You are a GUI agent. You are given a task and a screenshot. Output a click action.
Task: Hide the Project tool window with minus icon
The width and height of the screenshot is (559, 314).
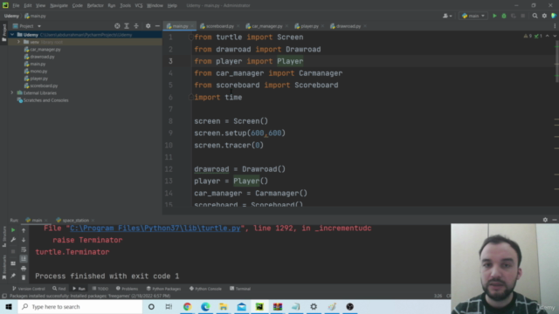point(157,26)
